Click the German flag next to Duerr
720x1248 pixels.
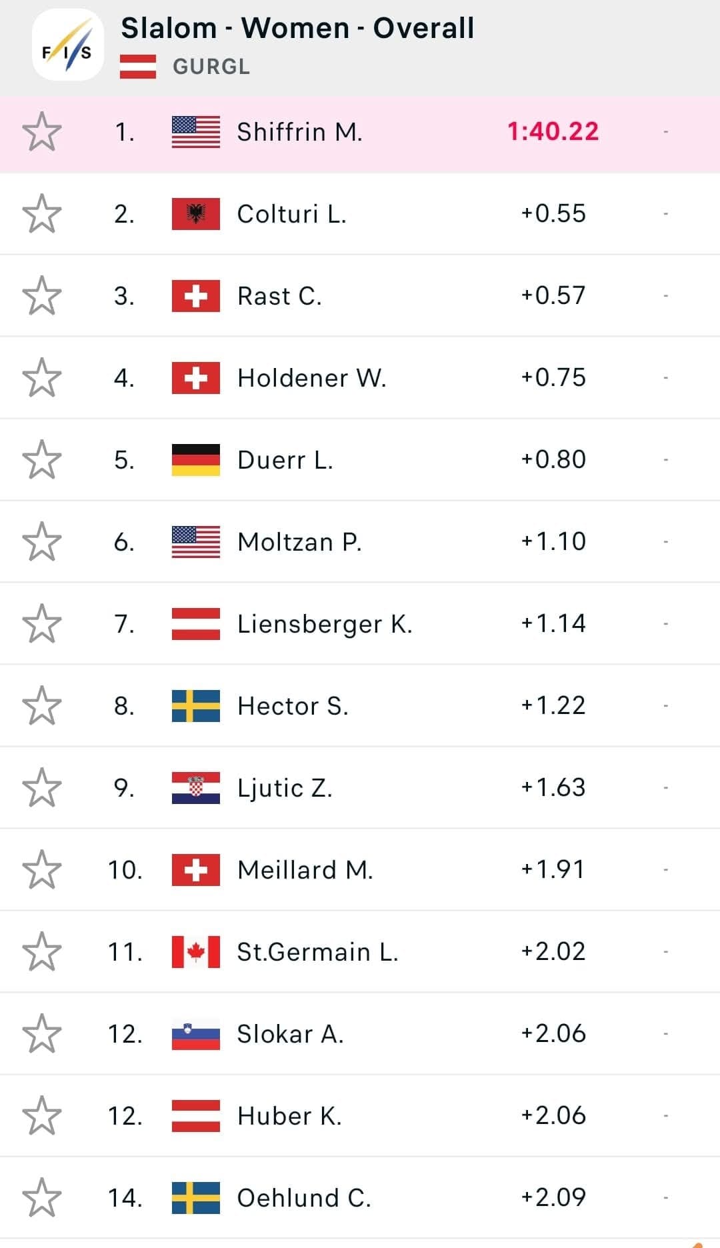(195, 460)
